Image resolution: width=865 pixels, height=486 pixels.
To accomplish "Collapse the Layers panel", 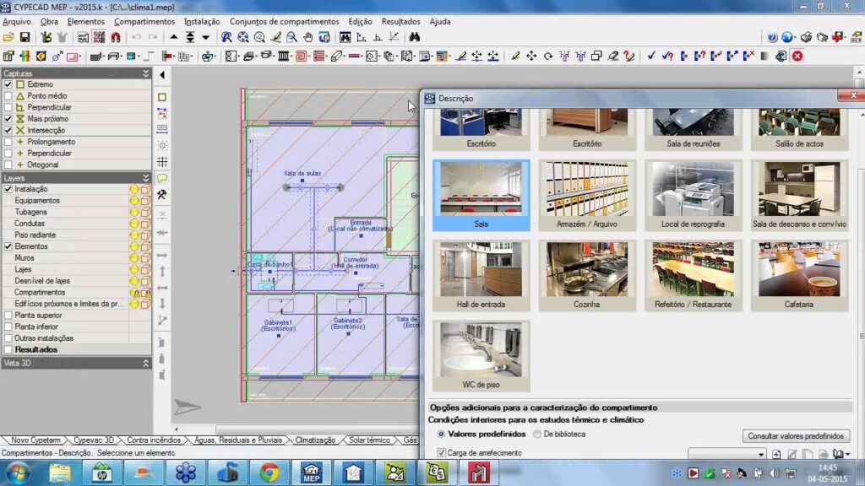I will pyautogui.click(x=145, y=178).
